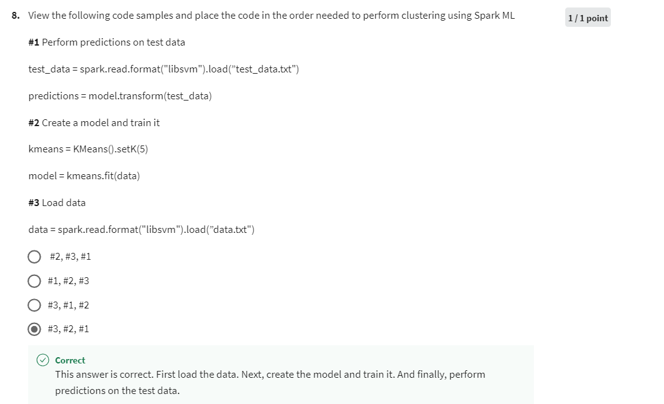Select the radio button for #3, #1, #2

coord(34,305)
